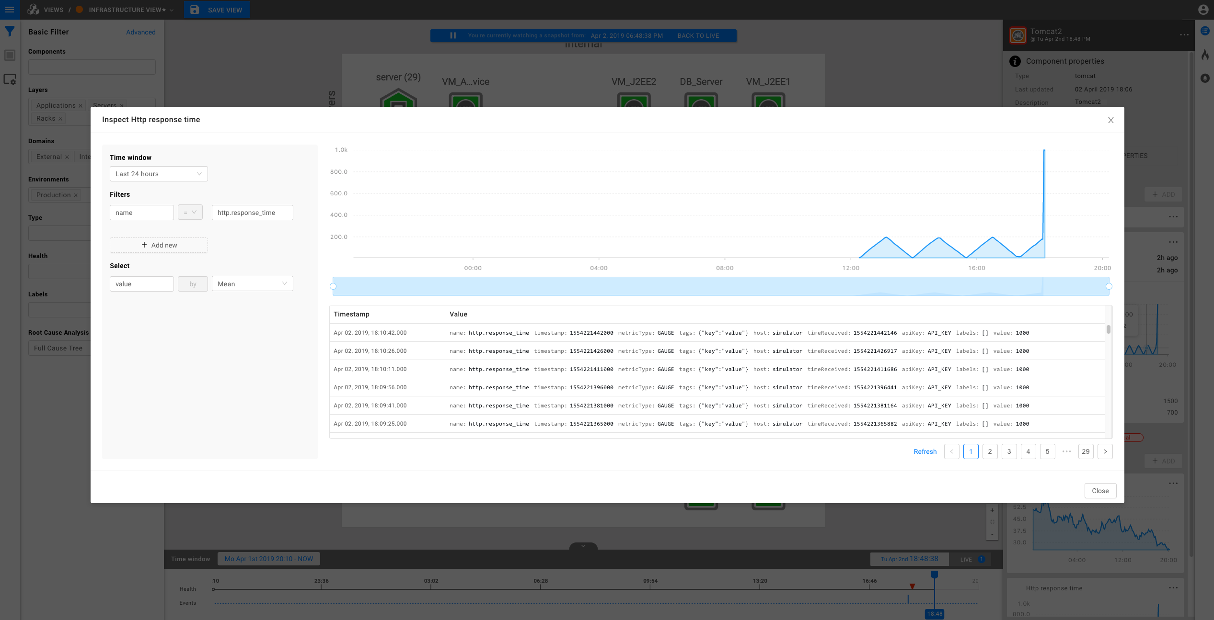Select the 18:09:25.000 timestamp row
Screen dimensions: 1214x620
[x=717, y=424]
